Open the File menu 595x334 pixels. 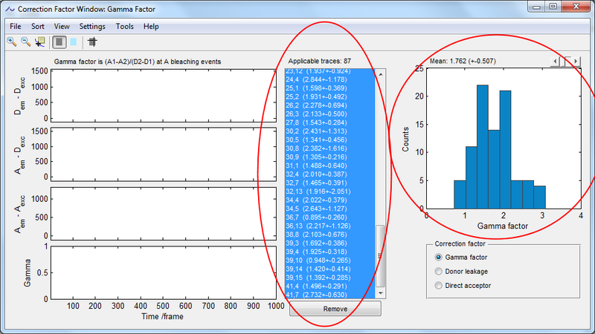(15, 26)
